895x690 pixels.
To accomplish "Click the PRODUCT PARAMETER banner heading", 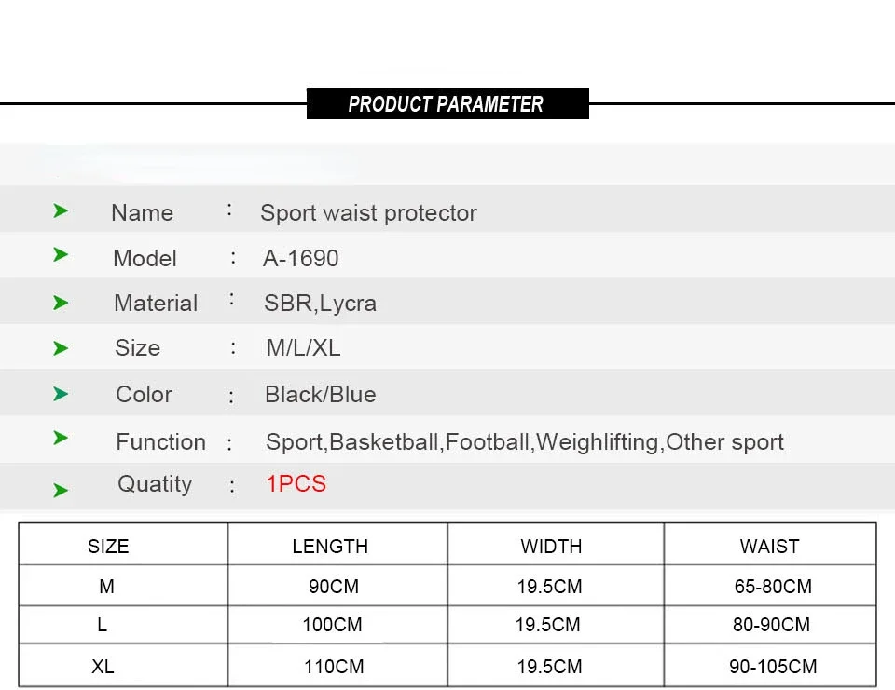I will (x=447, y=103).
